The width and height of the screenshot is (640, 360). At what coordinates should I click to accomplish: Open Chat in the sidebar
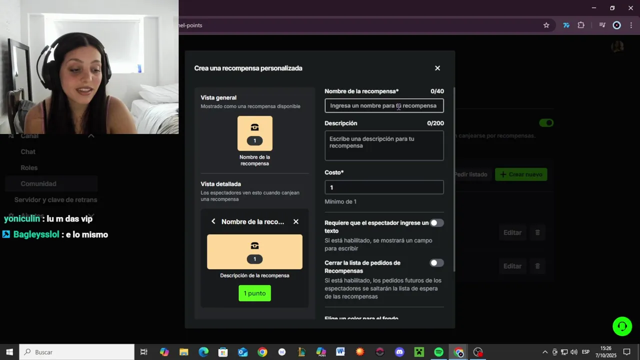(28, 151)
